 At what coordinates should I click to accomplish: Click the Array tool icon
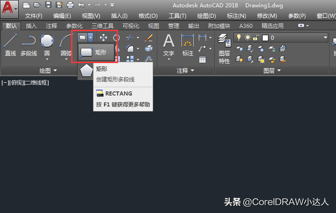[x=130, y=59]
